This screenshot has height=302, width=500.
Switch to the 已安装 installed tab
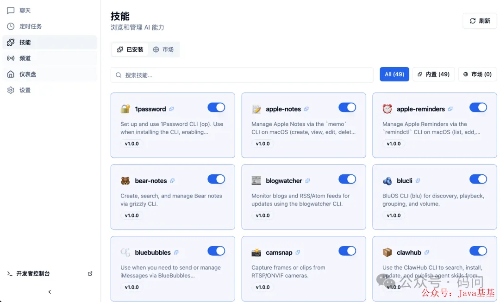tap(130, 49)
